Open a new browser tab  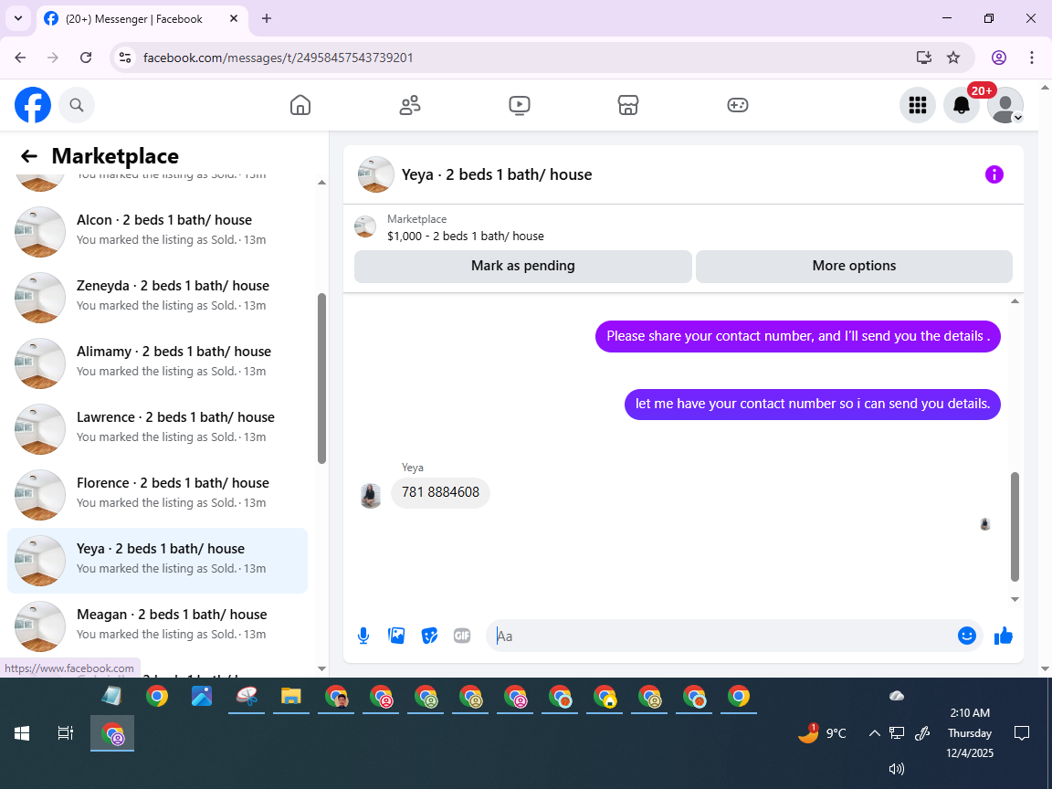coord(267,19)
